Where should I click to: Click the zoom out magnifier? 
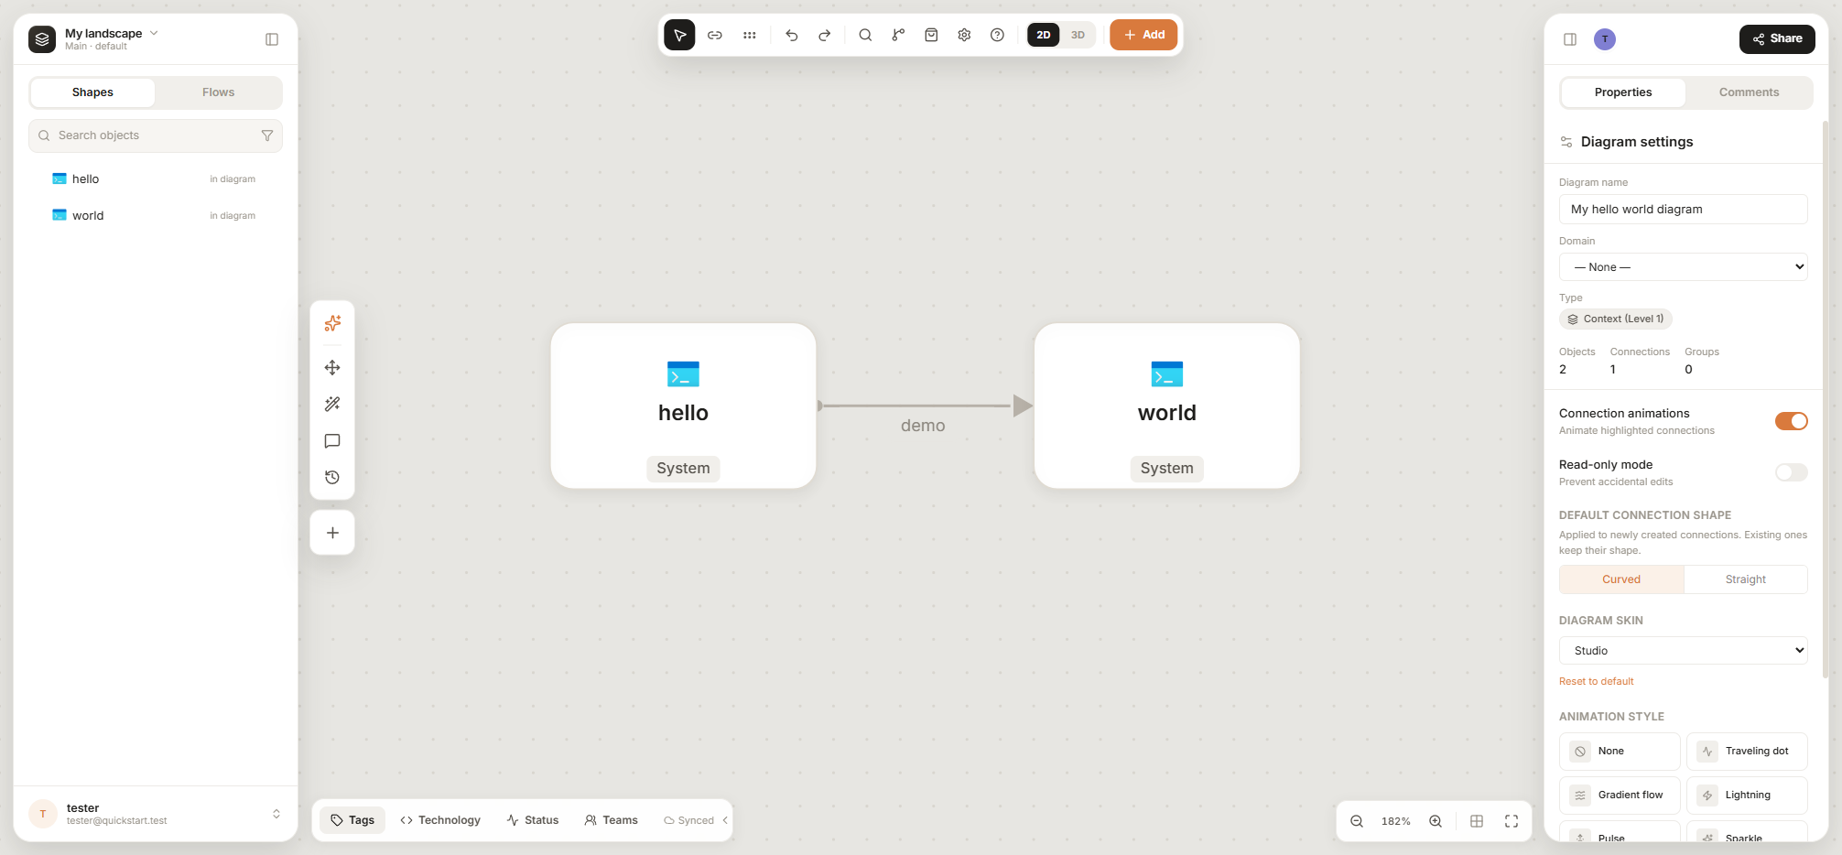[1357, 821]
